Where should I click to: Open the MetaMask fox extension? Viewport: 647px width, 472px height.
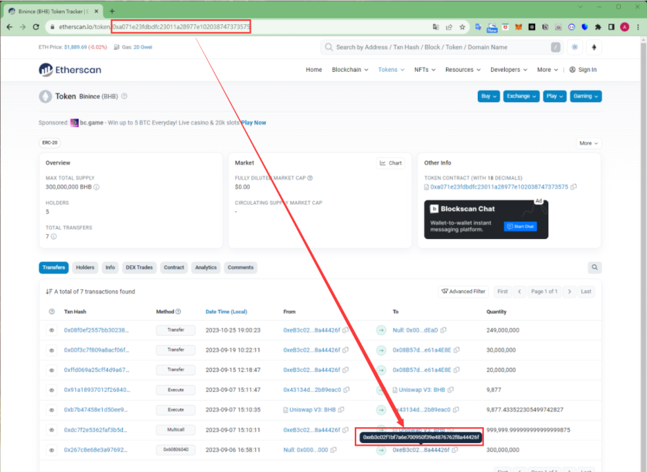click(519, 27)
